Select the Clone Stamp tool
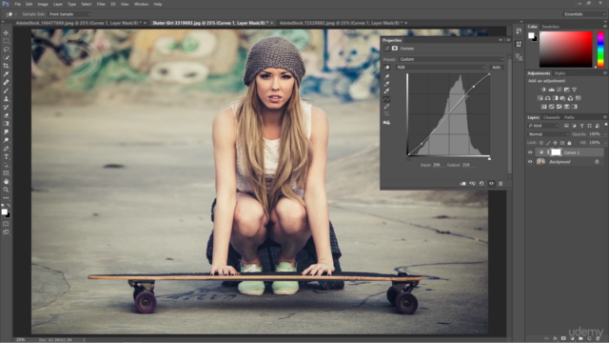Screen dimensions: 609x343 click(6, 99)
